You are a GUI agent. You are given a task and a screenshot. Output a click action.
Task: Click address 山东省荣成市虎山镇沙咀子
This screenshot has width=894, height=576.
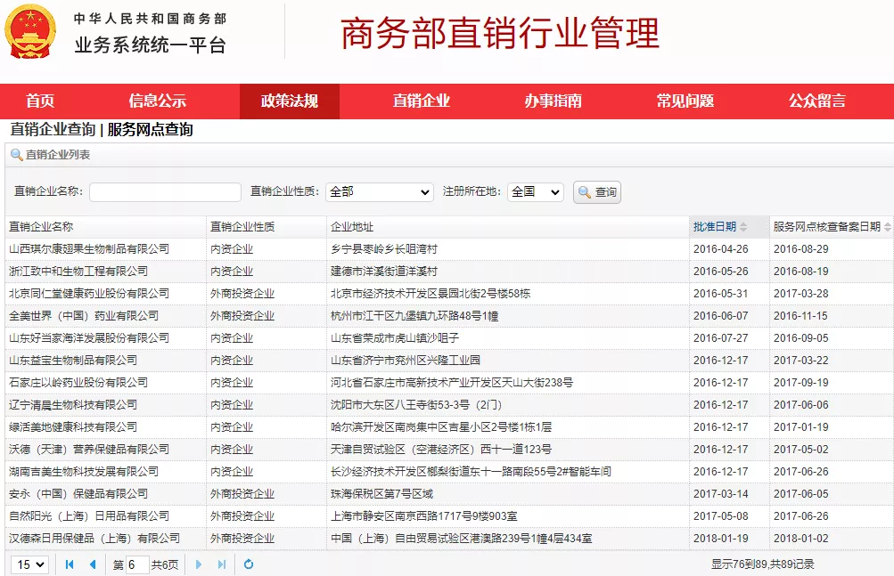tap(395, 337)
